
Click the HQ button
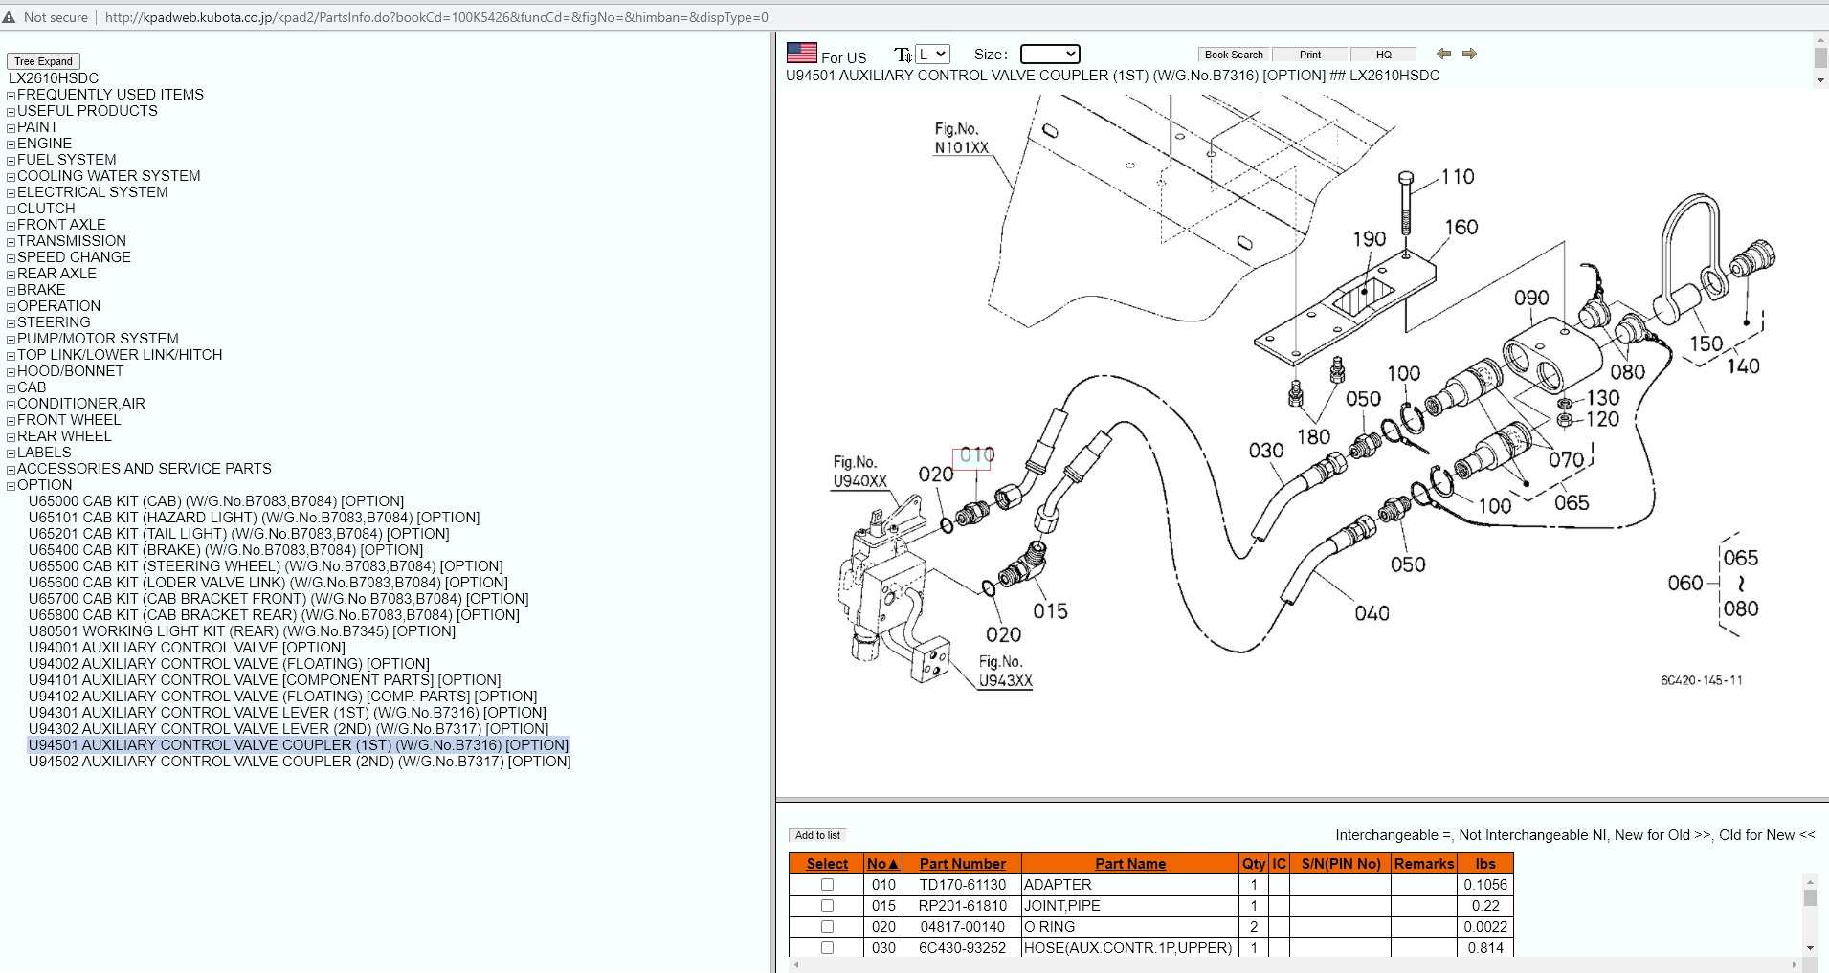click(1384, 55)
